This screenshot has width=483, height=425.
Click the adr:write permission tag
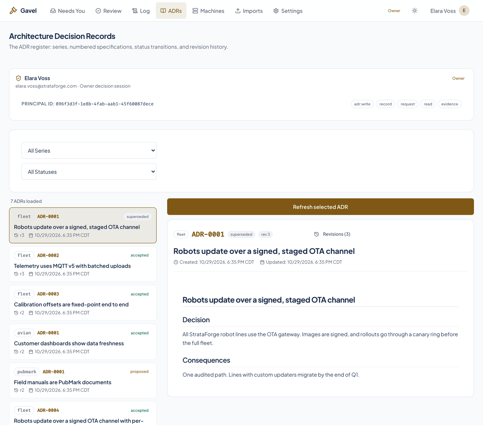[x=362, y=104]
